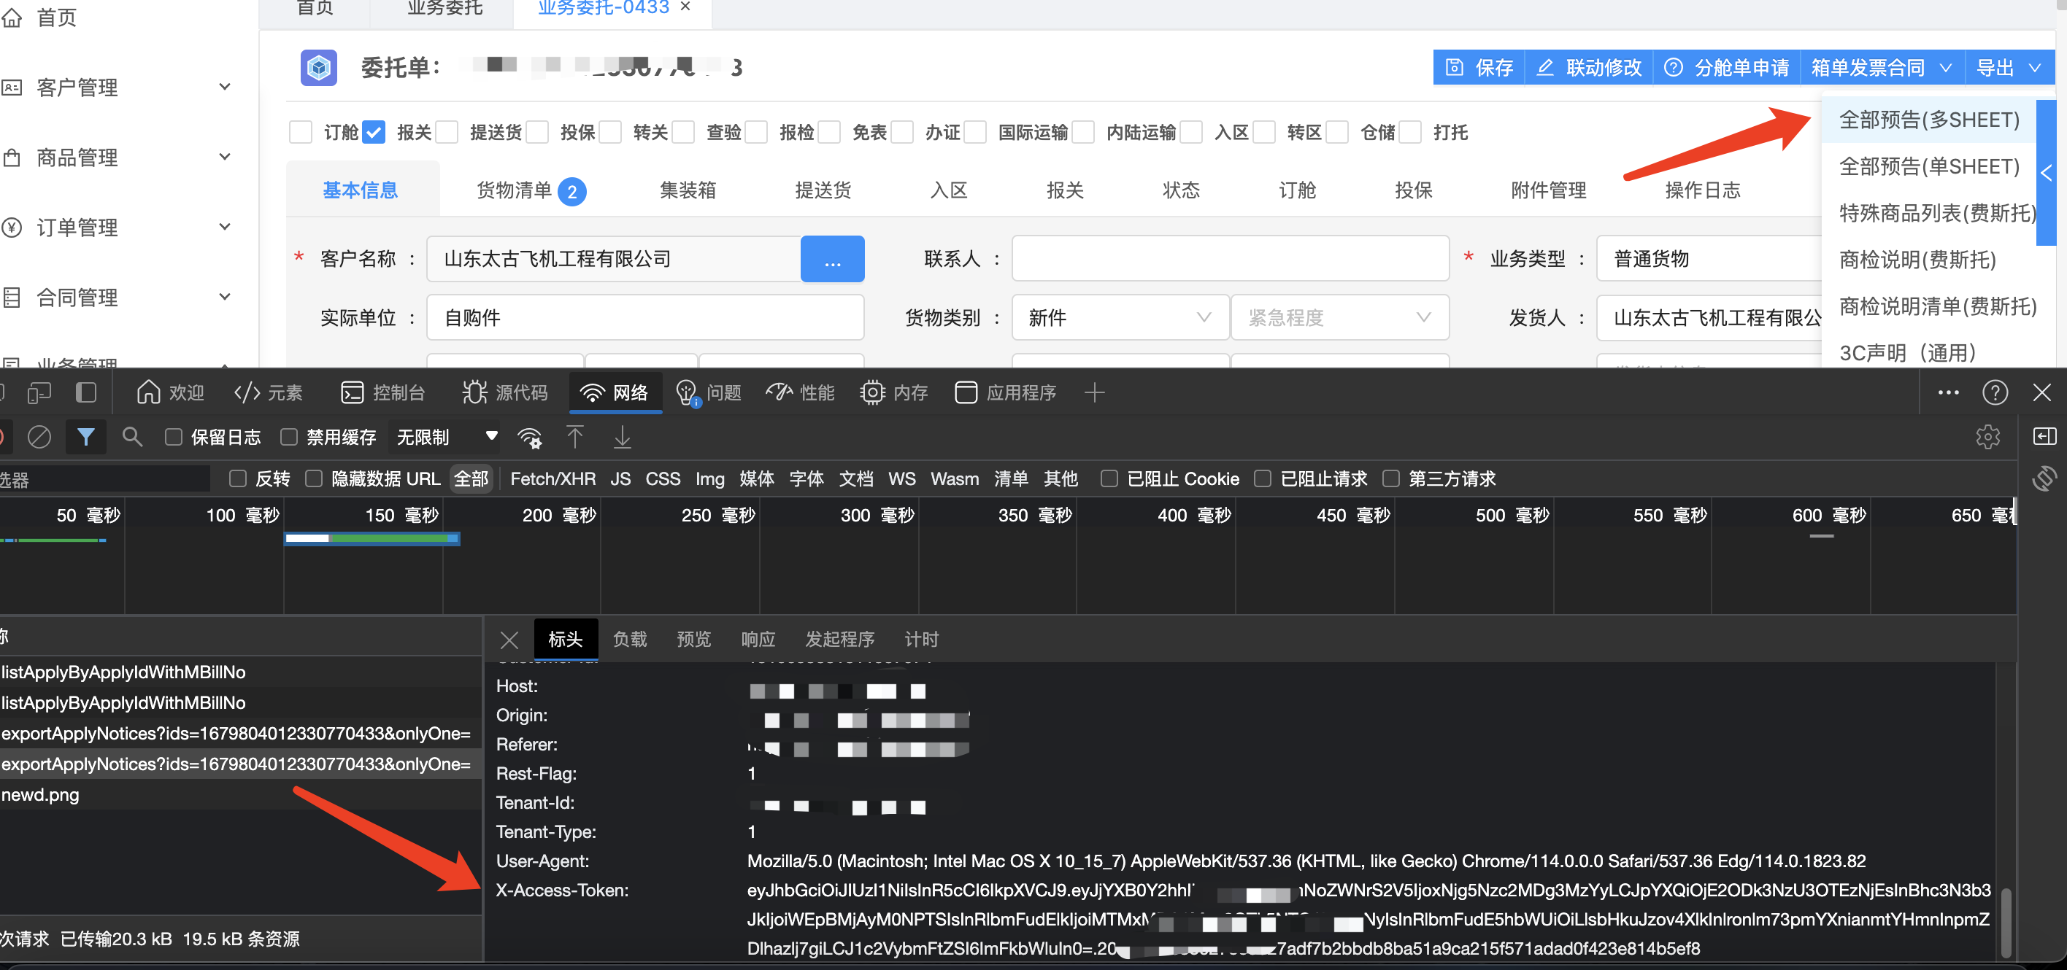Switch to the 集装箱 tab

tap(688, 190)
